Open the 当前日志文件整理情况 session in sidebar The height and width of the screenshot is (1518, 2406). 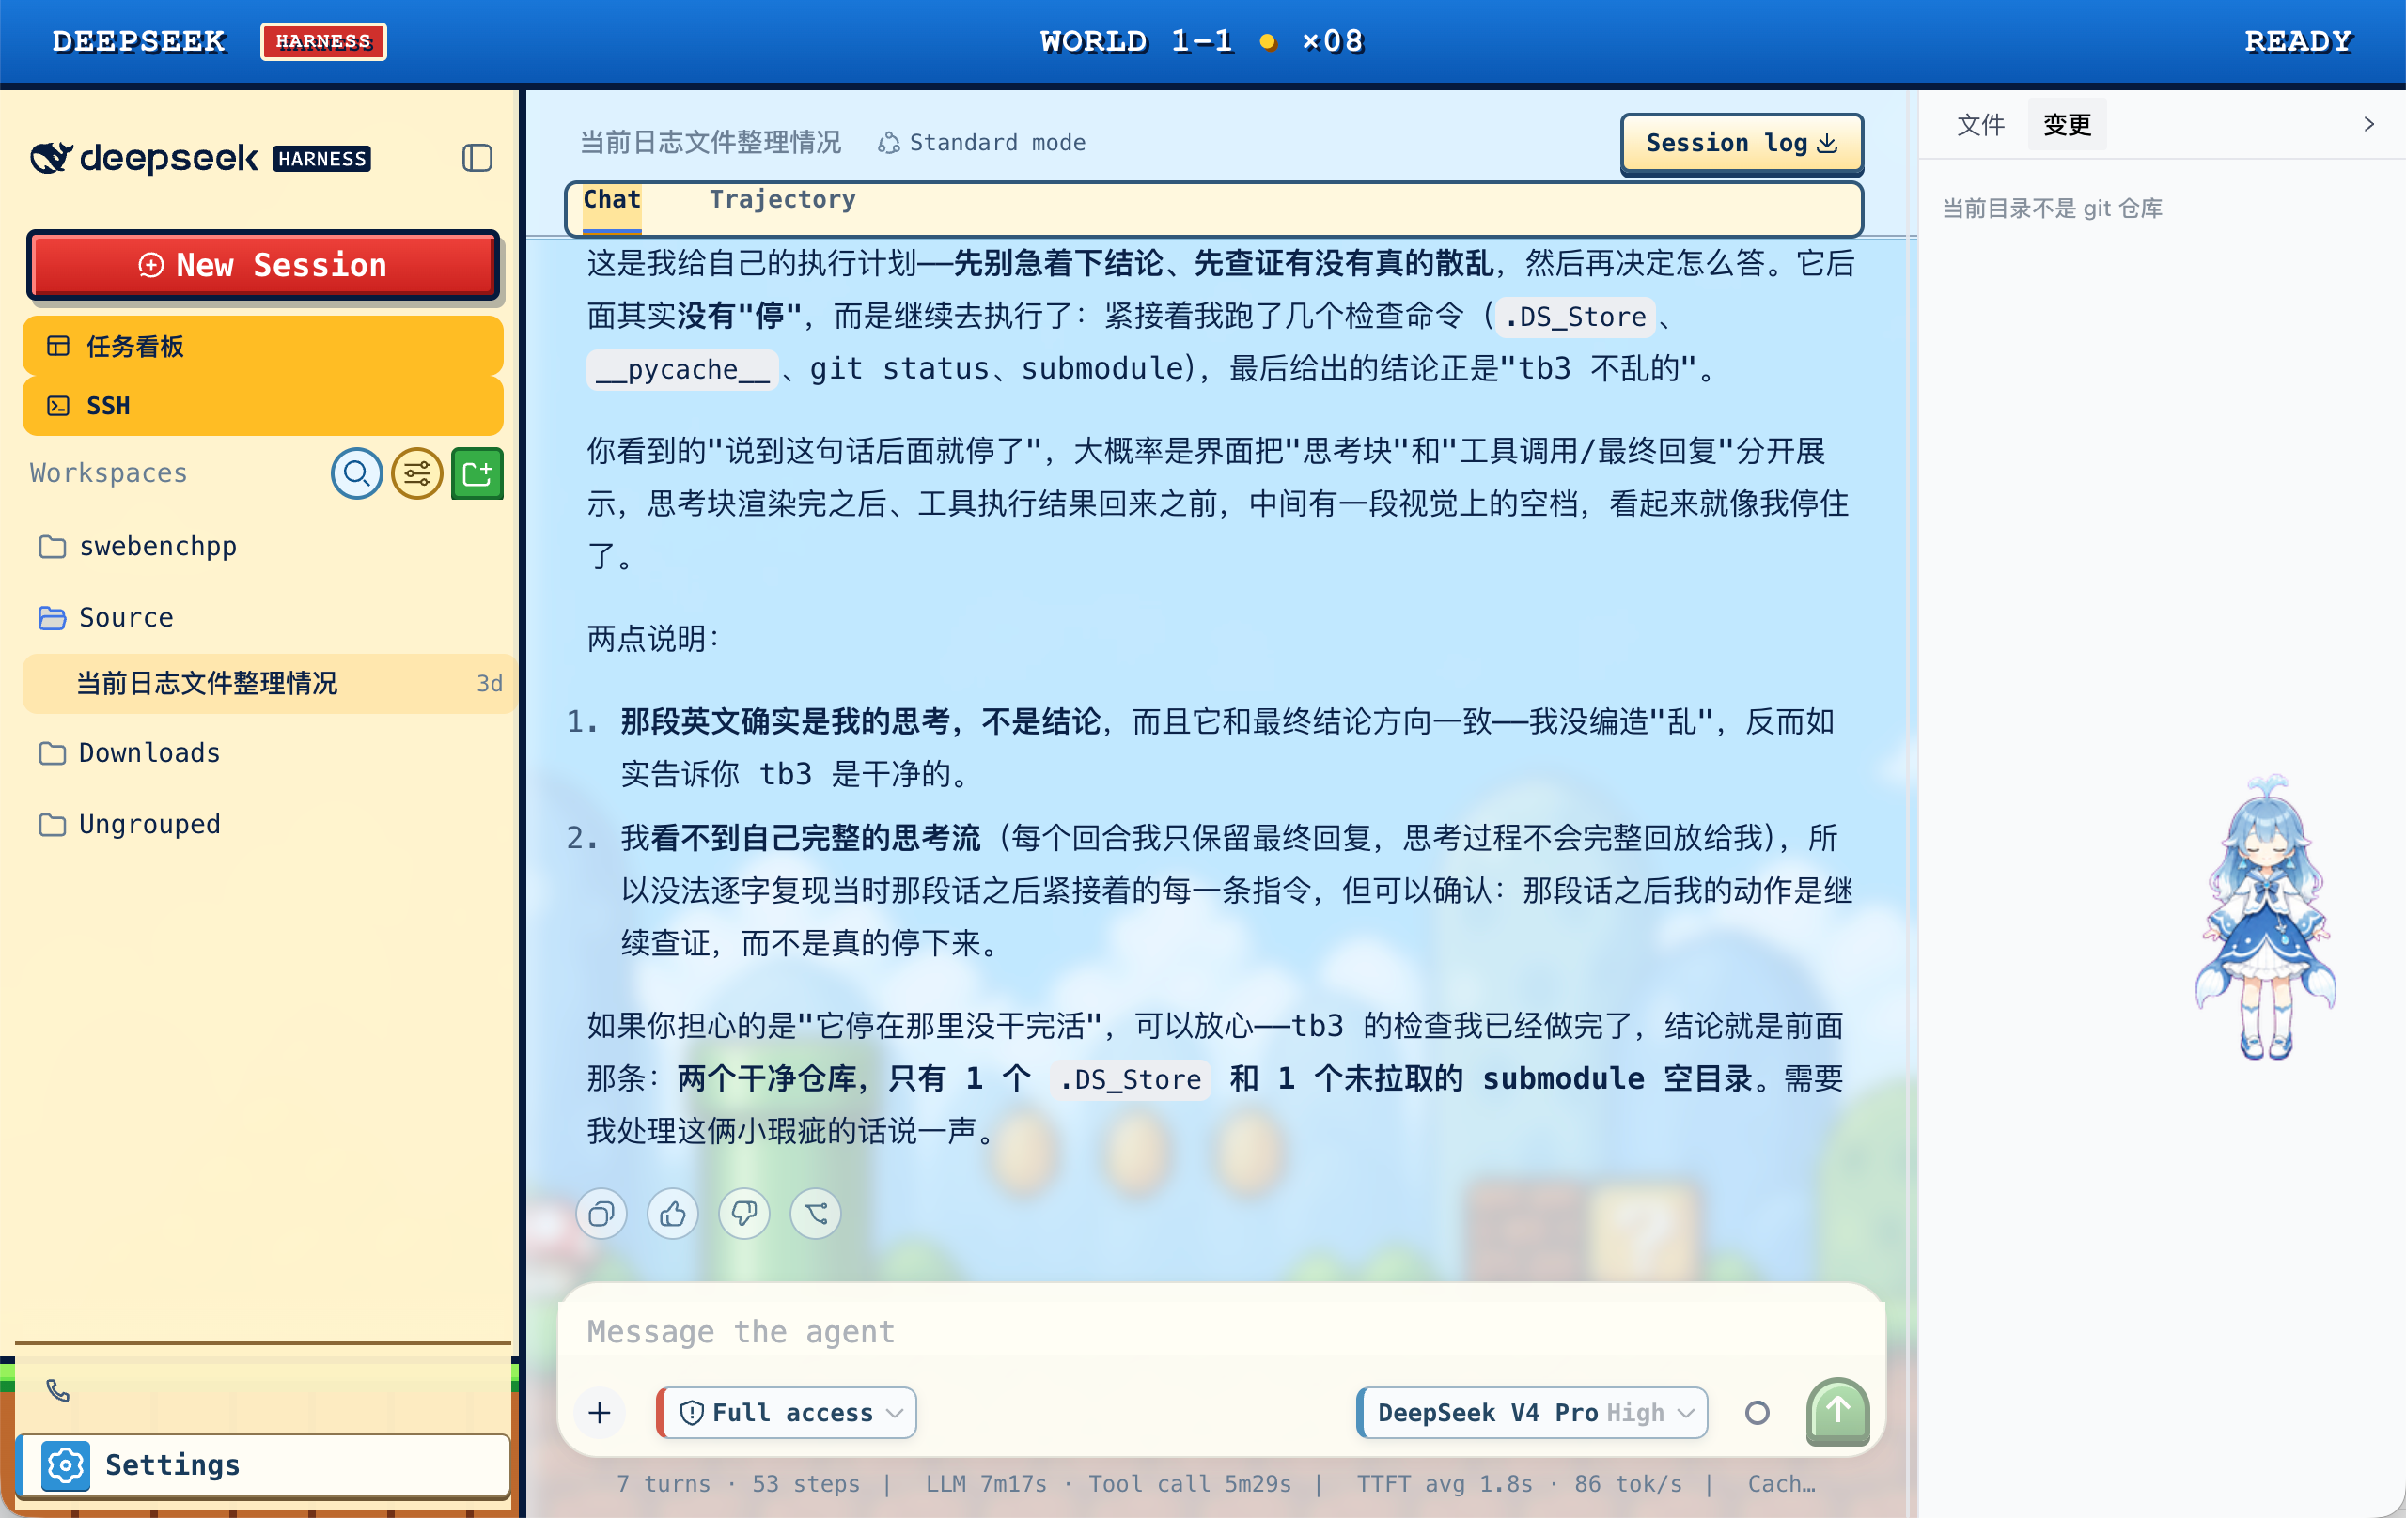268,683
